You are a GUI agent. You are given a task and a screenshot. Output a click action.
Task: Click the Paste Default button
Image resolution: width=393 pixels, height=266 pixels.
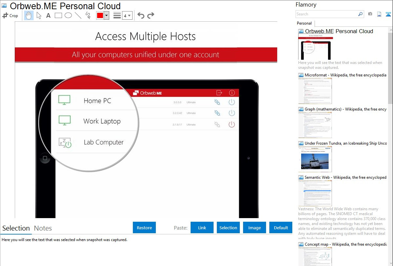coord(281,228)
